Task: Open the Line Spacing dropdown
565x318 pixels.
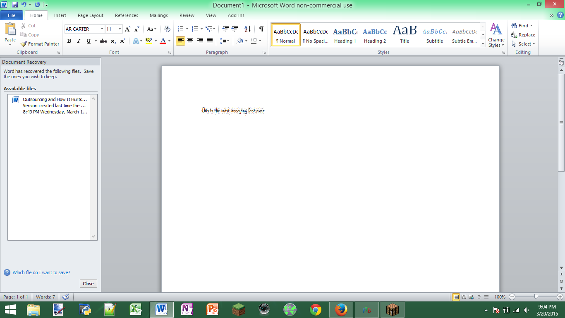Action: 225,41
